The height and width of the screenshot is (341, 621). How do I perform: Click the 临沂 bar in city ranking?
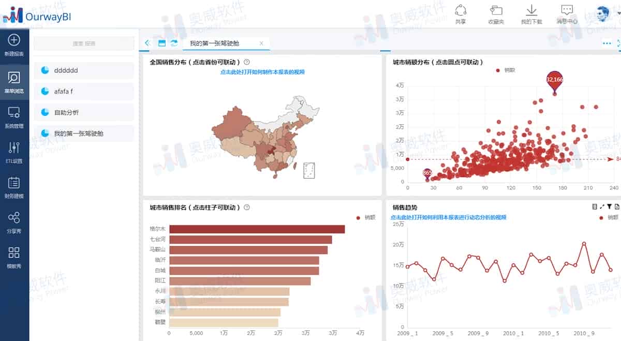coord(244,260)
